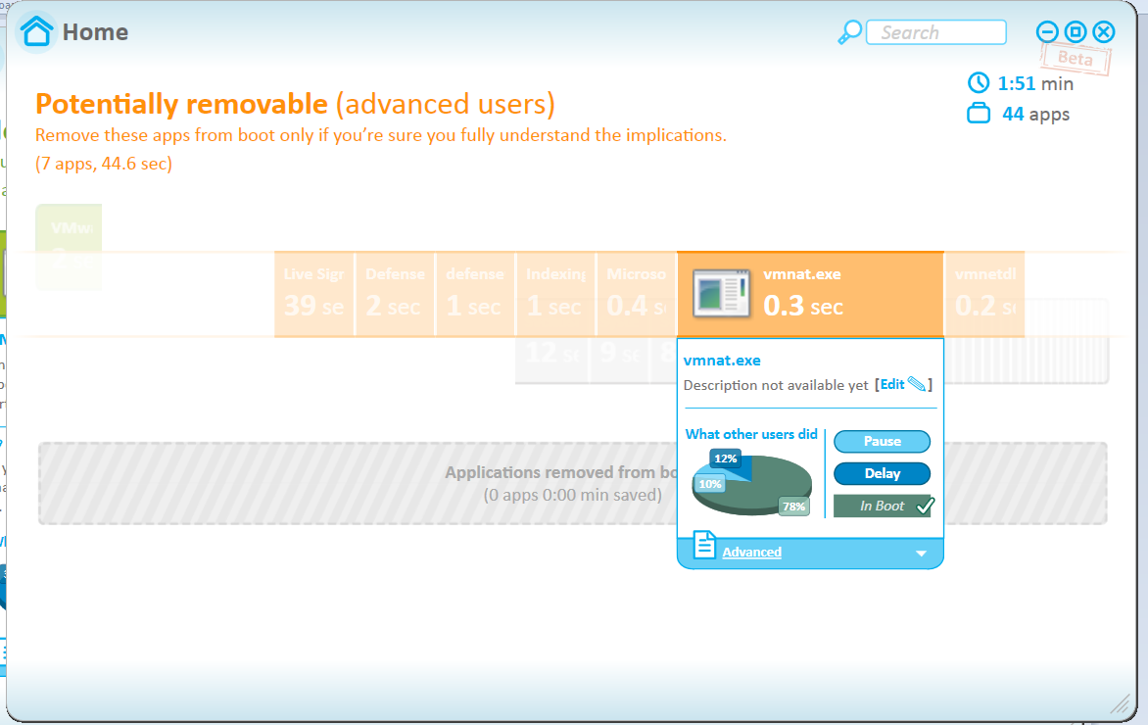
Task: Delay vmnat.exe startup
Action: pos(882,473)
